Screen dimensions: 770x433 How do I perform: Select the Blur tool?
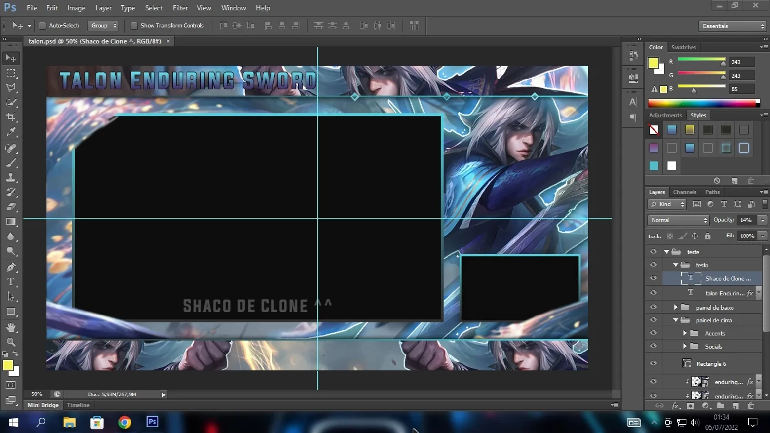point(11,236)
